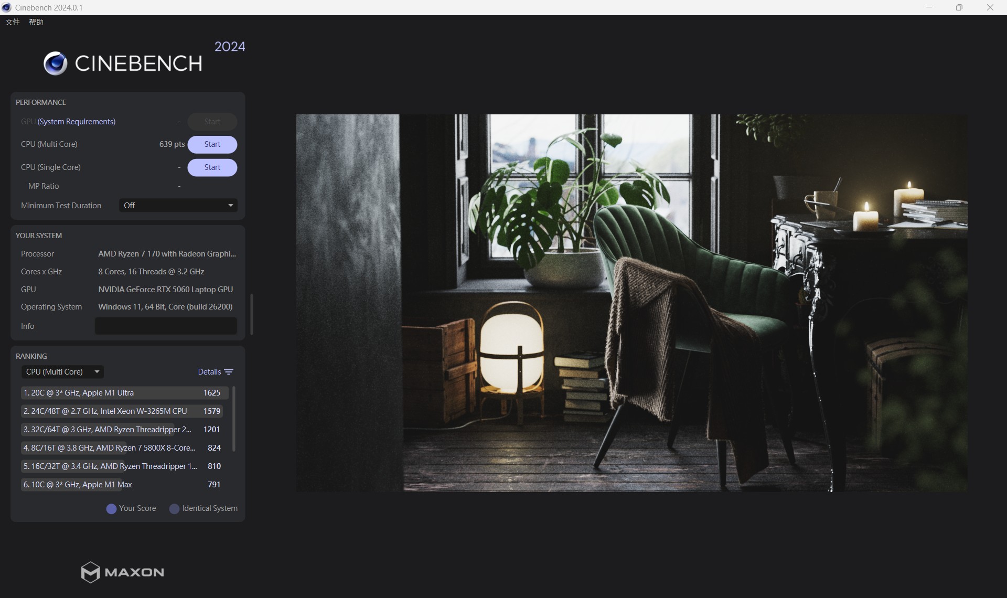1007x598 pixels.
Task: Click the rendered room scene image
Action: tap(632, 303)
